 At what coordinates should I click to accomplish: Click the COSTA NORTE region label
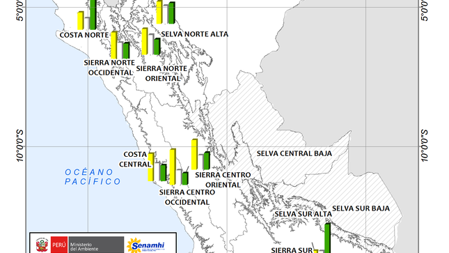click(84, 35)
